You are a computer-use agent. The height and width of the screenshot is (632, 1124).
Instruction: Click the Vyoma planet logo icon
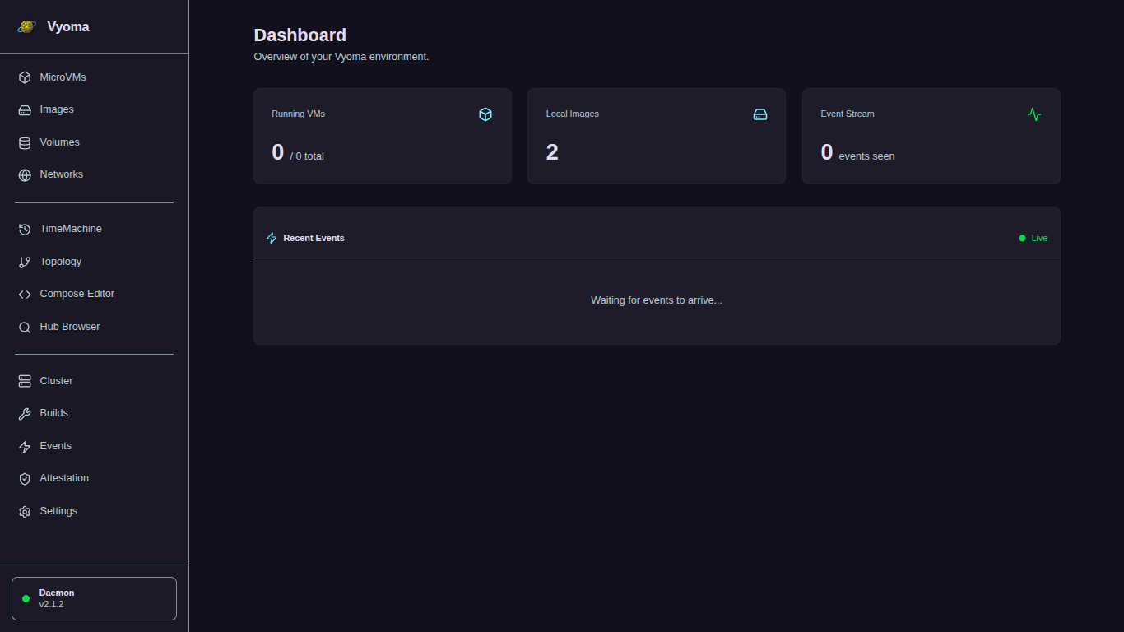pos(27,26)
